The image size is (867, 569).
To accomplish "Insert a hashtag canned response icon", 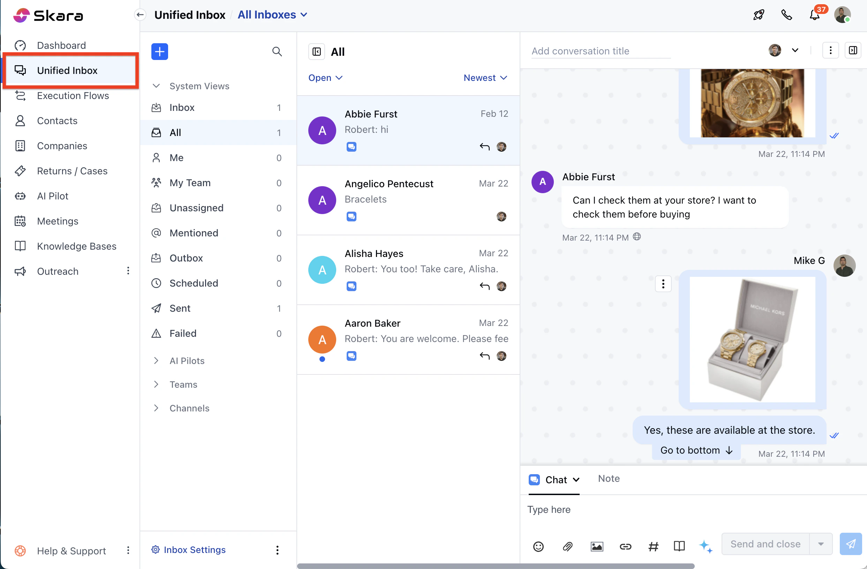I will pos(654,546).
